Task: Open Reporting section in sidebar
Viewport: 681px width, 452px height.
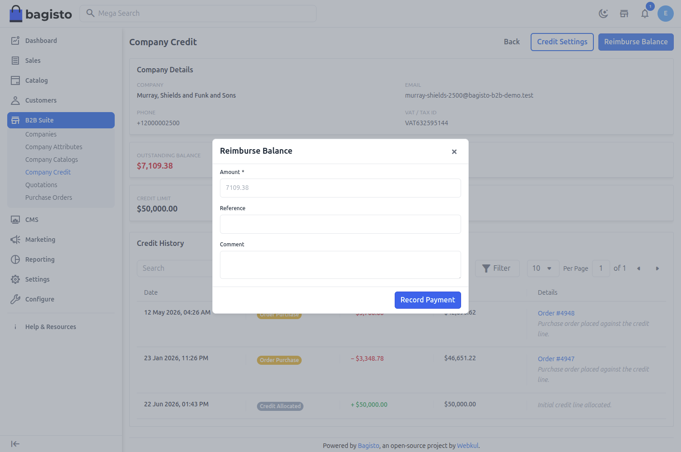Action: [61, 259]
